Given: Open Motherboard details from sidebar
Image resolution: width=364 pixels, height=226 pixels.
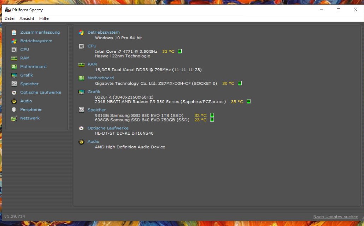Looking at the screenshot, I should [x=33, y=67].
